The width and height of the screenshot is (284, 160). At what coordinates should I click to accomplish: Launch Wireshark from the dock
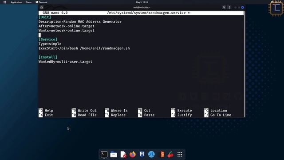pyautogui.click(x=151, y=154)
